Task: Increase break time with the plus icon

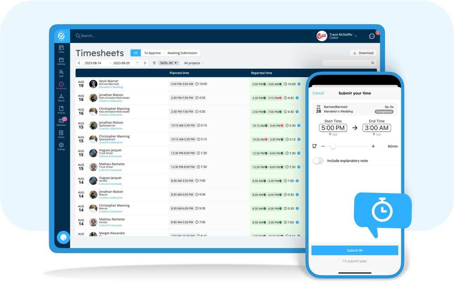Action: 373,146
